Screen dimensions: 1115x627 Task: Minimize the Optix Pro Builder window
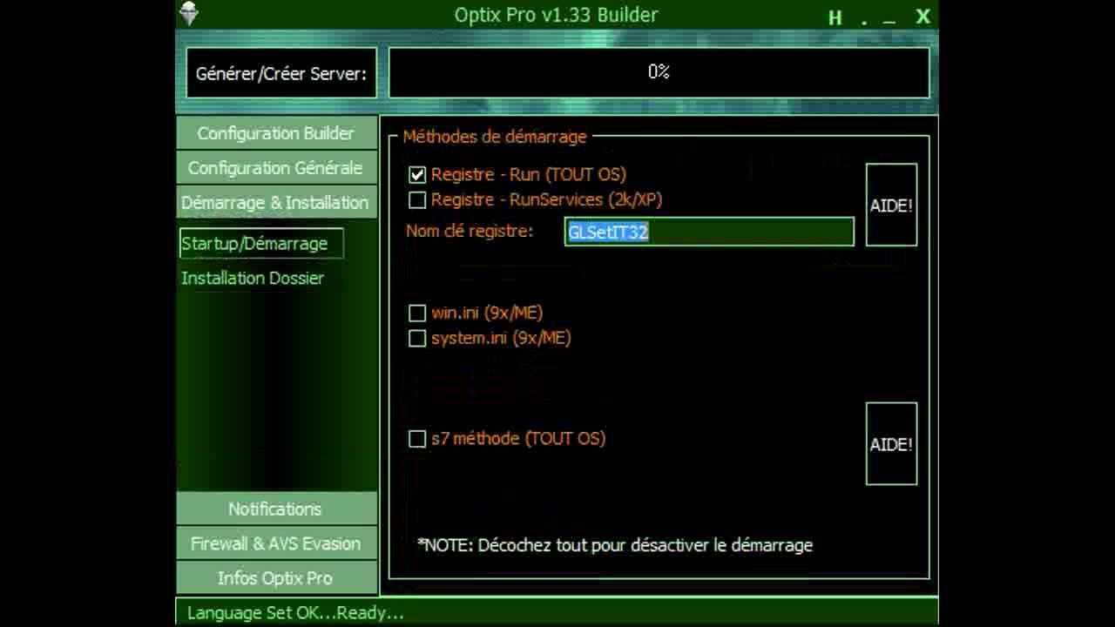click(889, 17)
